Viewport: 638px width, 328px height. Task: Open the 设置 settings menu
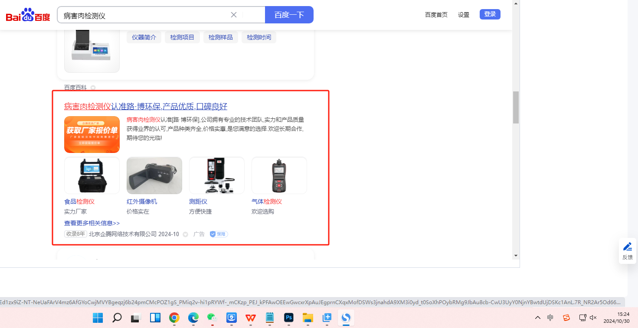tap(464, 15)
